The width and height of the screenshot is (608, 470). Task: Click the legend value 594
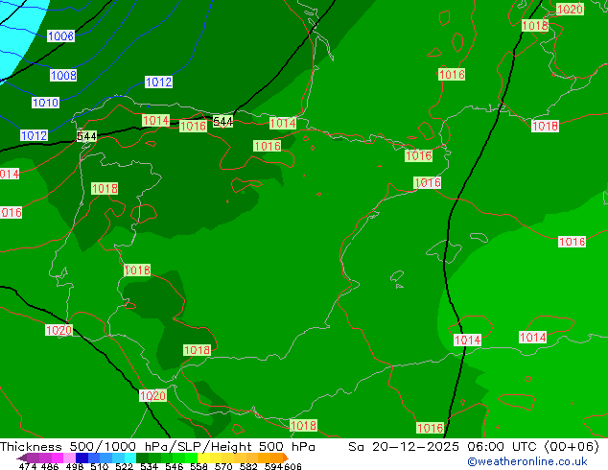click(x=273, y=466)
